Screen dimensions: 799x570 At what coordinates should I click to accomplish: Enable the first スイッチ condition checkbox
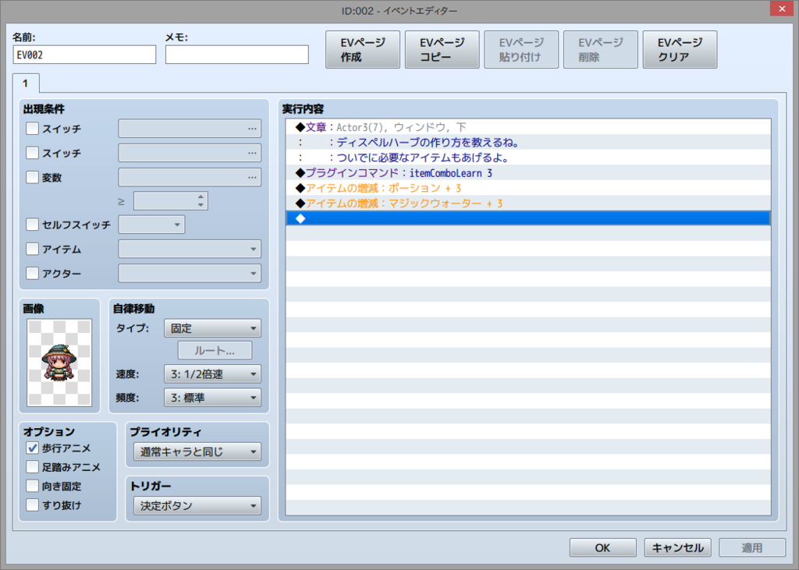tap(32, 129)
